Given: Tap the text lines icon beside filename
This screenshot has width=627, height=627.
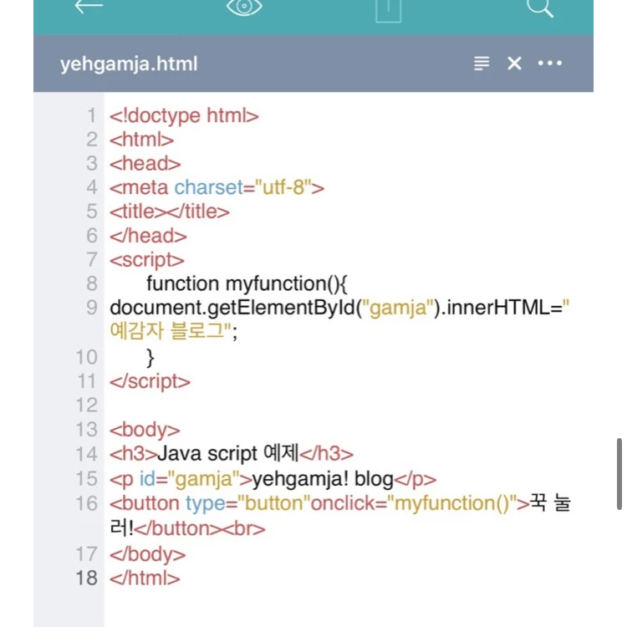Looking at the screenshot, I should (482, 64).
